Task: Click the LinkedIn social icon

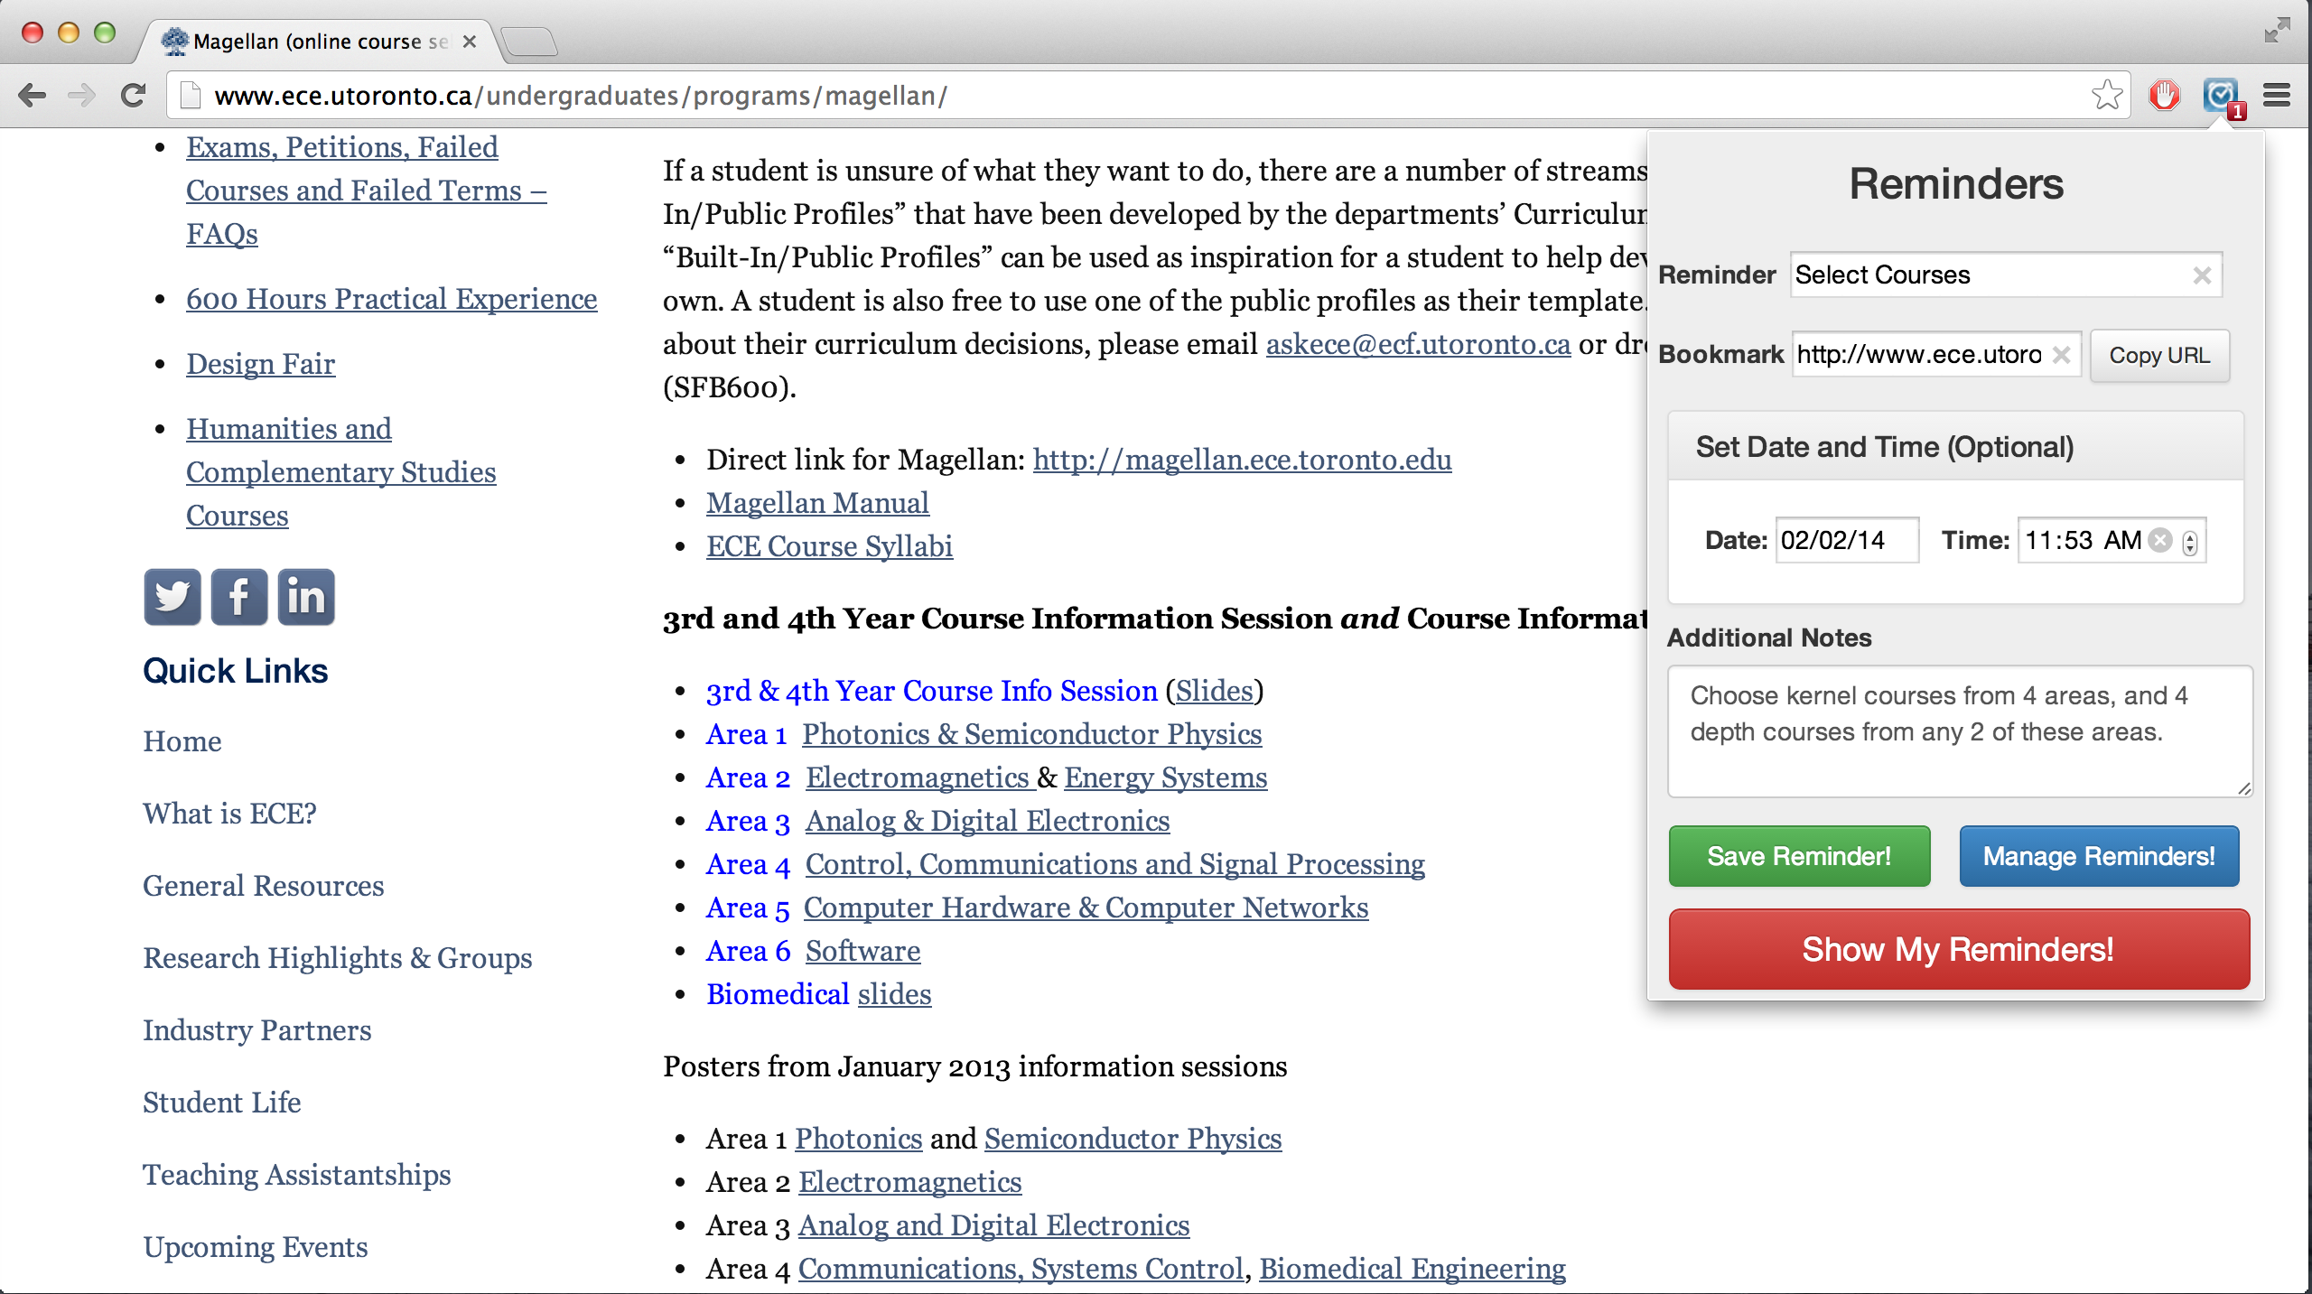Action: click(x=306, y=597)
